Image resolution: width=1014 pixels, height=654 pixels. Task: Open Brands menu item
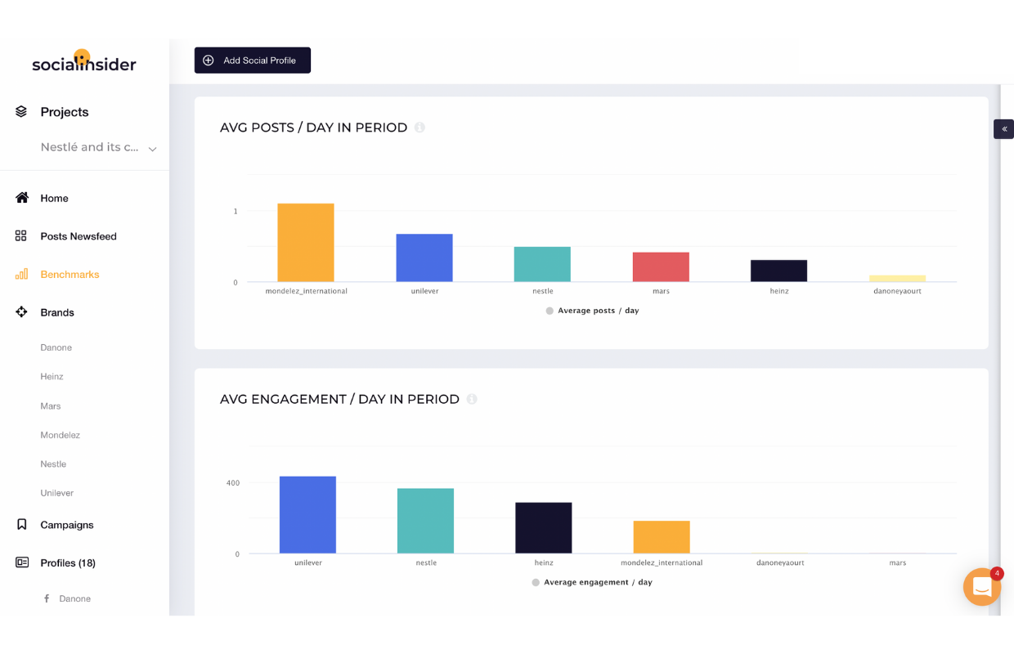tap(57, 312)
